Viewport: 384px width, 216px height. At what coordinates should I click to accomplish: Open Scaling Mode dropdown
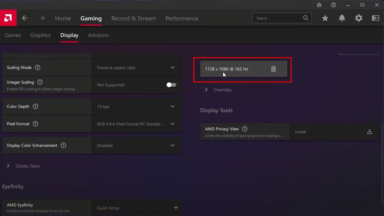136,68
